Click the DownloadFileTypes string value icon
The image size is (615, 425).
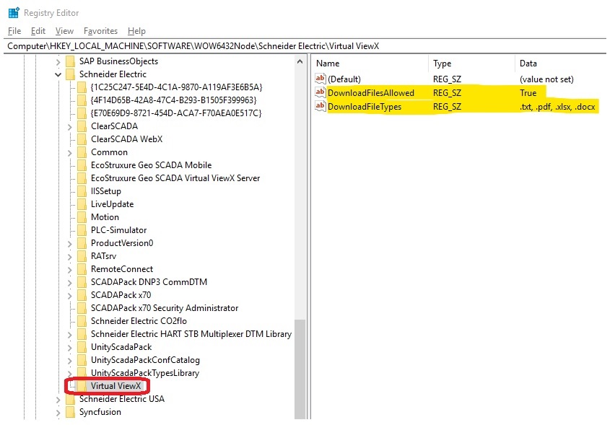pos(320,106)
